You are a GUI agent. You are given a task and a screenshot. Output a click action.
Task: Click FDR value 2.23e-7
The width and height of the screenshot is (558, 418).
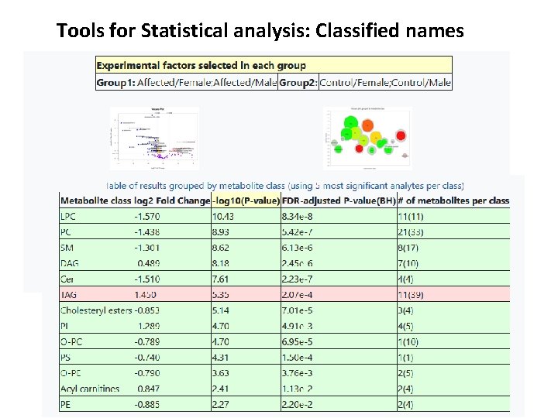click(x=297, y=279)
